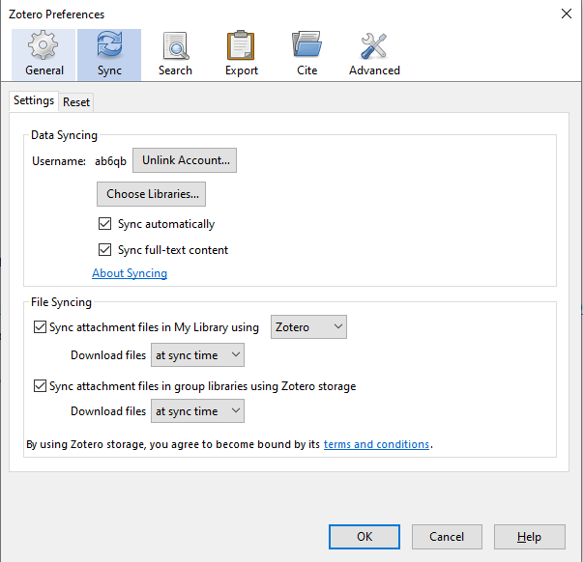Open the About Syncing link

130,273
